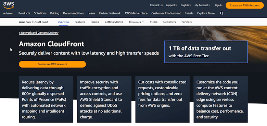Click the Improve security benefit card
The width and height of the screenshot is (267, 126).
coord(104,99)
